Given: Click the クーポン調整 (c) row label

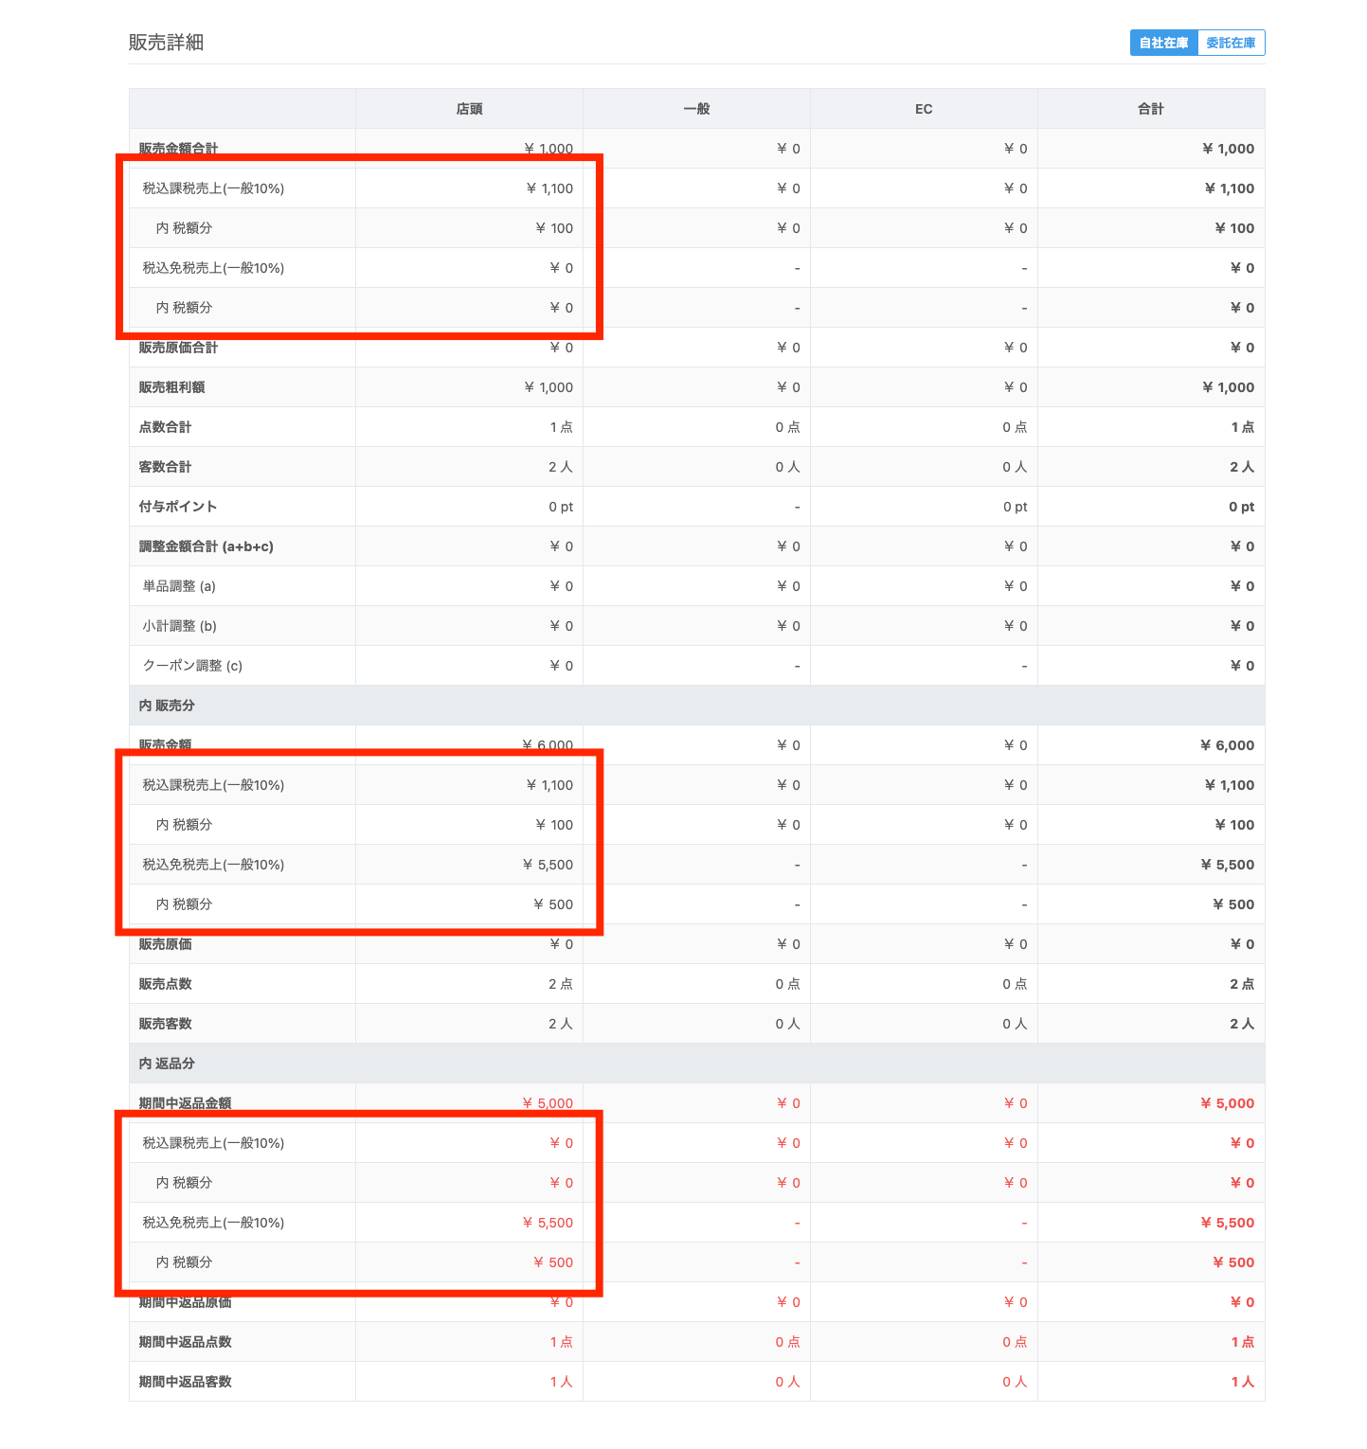Looking at the screenshot, I should point(192,666).
